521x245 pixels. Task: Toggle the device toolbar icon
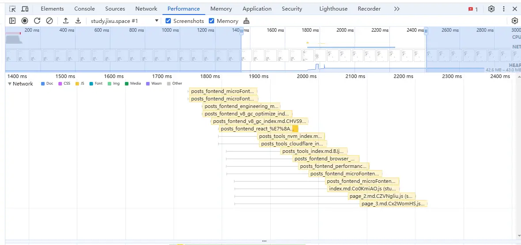pyautogui.click(x=25, y=9)
